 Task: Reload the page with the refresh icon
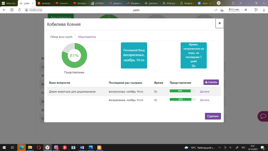click(19, 10)
